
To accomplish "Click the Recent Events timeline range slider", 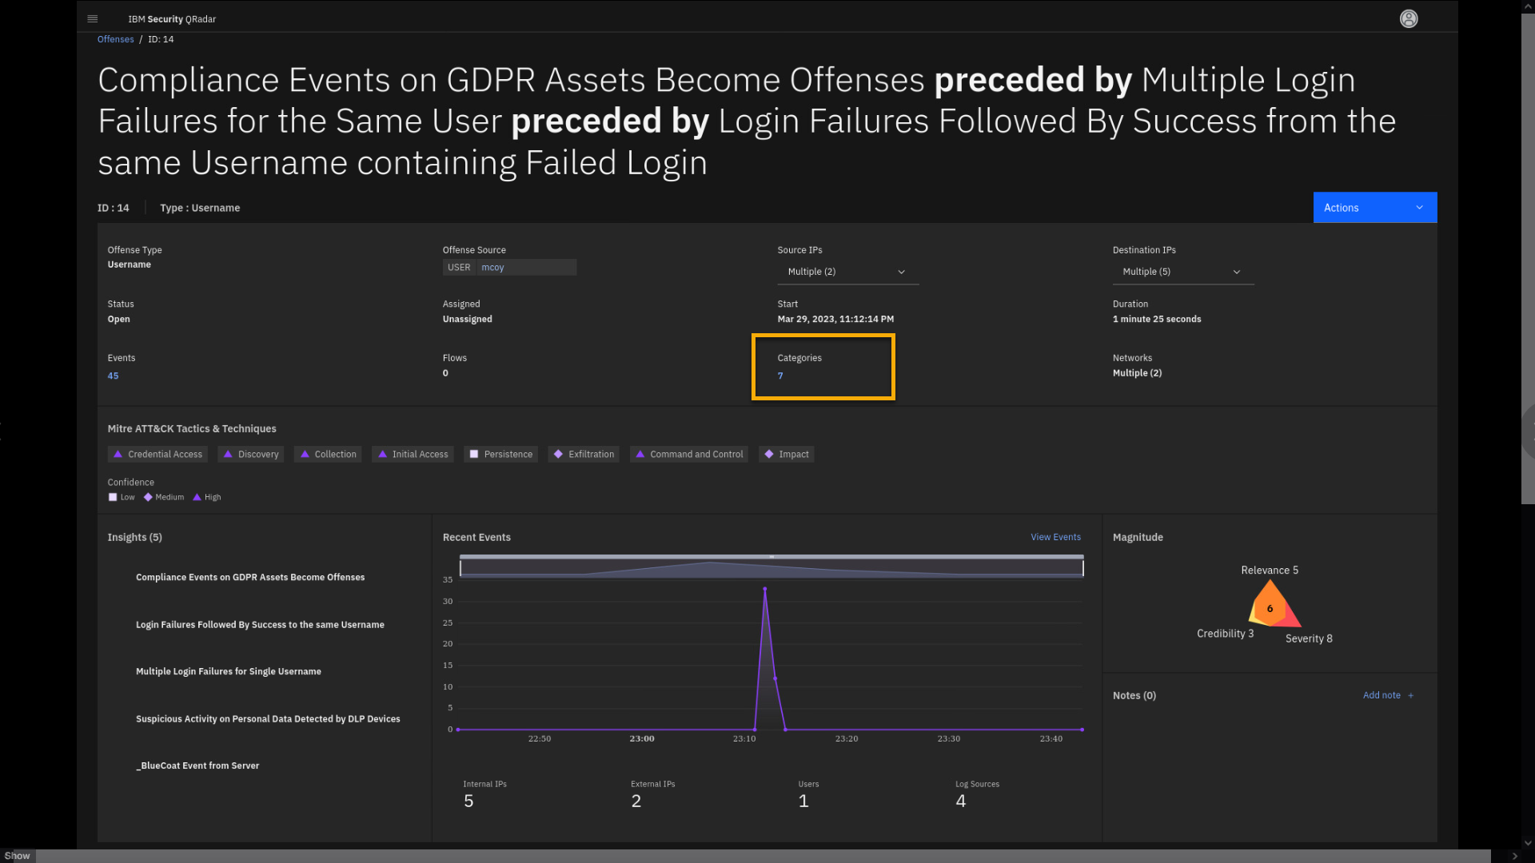I will point(771,567).
